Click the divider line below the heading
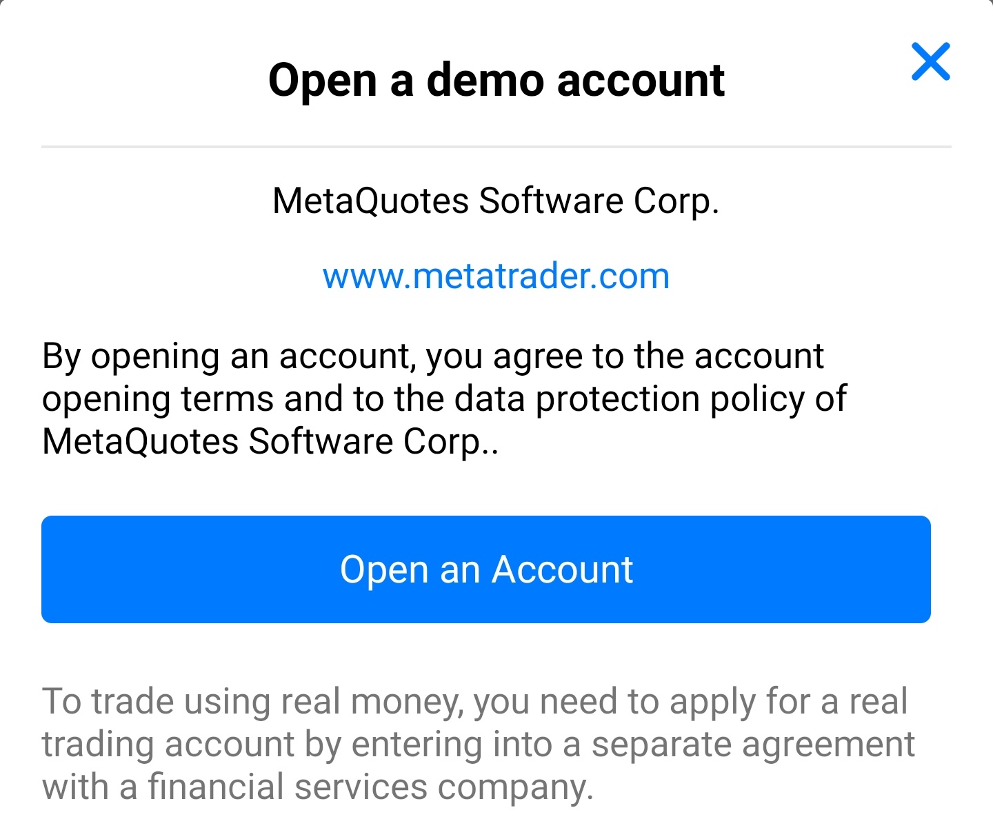Screen dimensions: 993x839 click(x=496, y=147)
